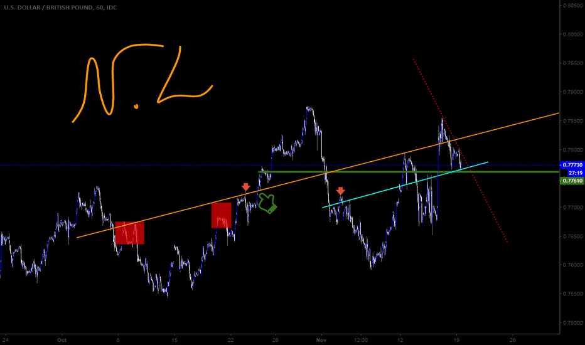Click the Nov label on time axis

[321, 340]
